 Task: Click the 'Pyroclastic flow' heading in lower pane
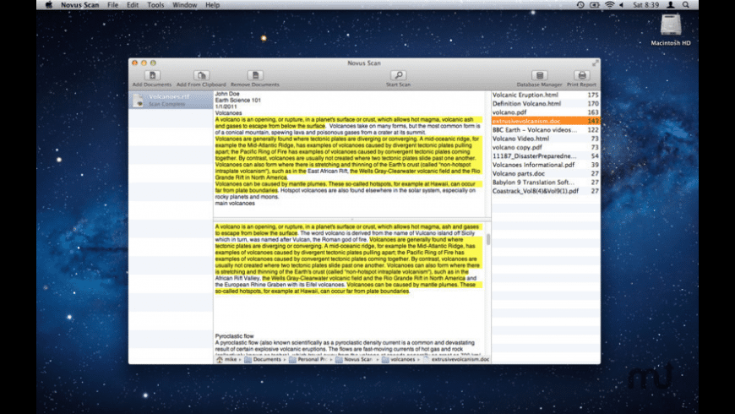tap(234, 336)
